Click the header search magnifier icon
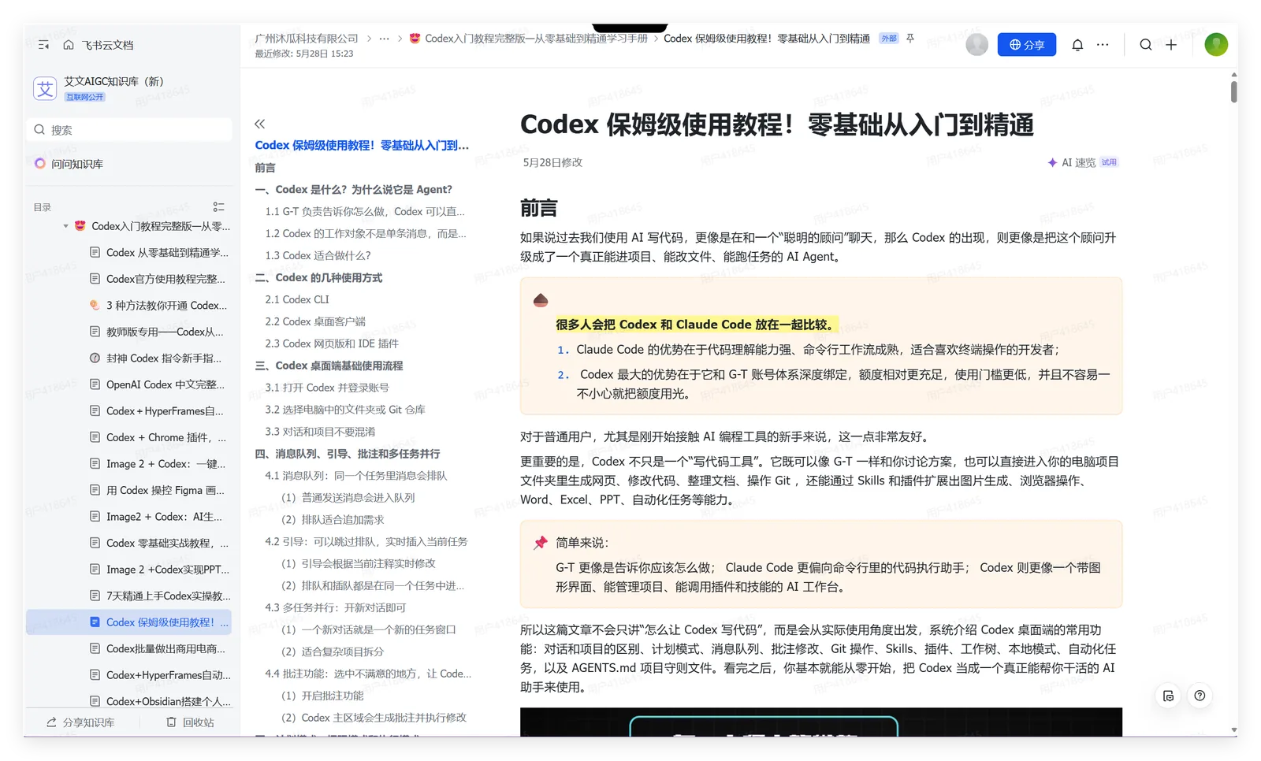1261x761 pixels. [x=1146, y=45]
